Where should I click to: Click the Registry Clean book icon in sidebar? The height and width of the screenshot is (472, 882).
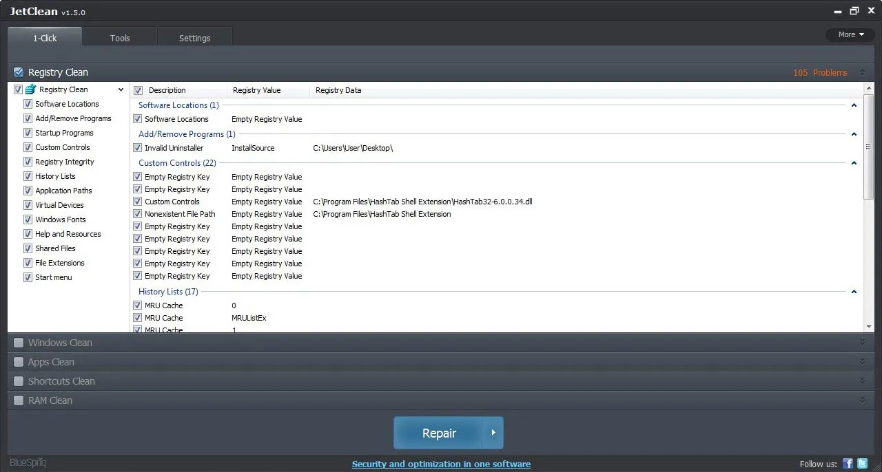pos(30,89)
